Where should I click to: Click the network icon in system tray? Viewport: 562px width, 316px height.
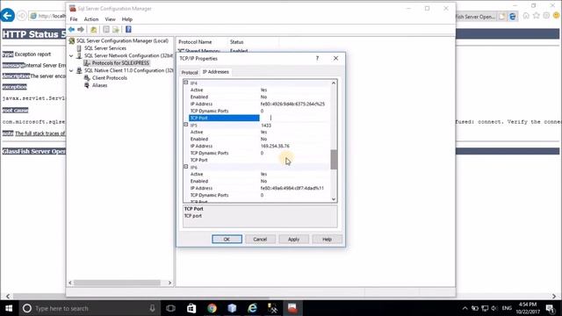[485, 308]
